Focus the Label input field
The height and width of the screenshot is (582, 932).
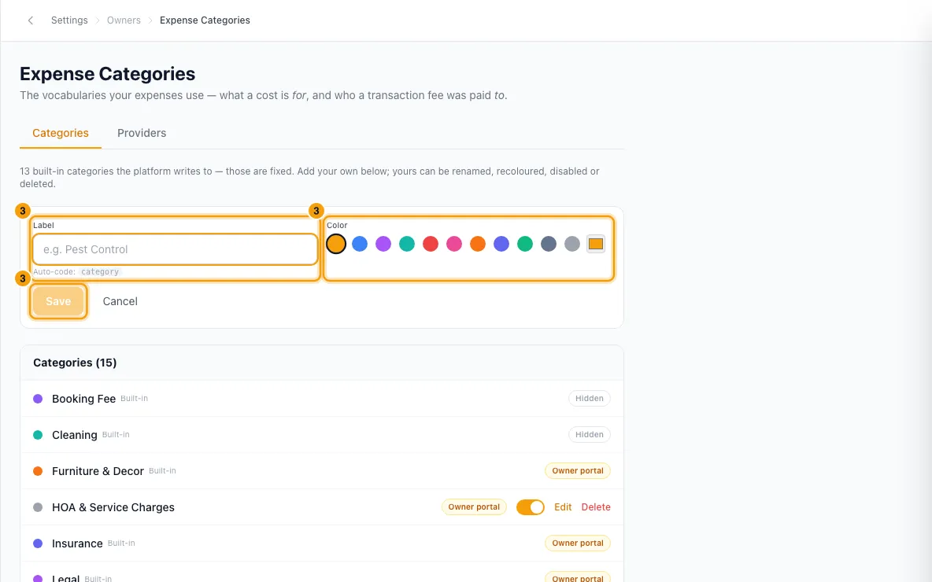[176, 249]
